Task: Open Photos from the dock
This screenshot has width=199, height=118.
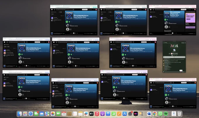Action: 53,114
